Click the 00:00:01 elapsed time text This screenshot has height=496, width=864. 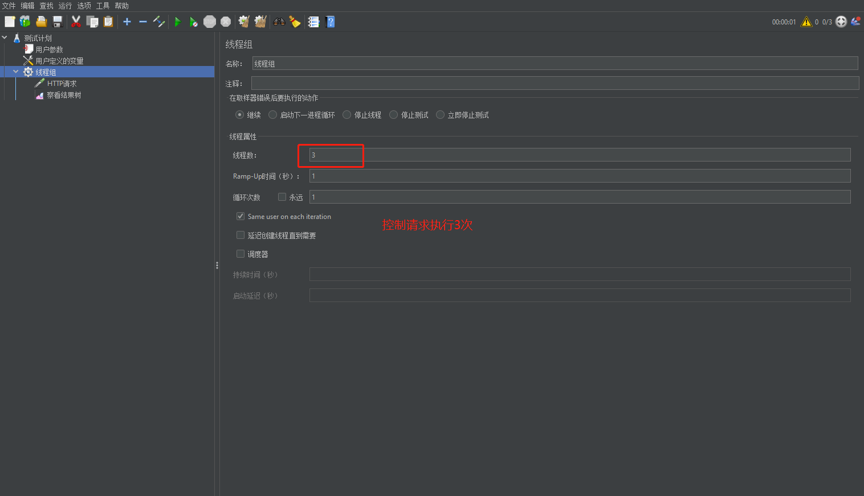[x=784, y=22]
